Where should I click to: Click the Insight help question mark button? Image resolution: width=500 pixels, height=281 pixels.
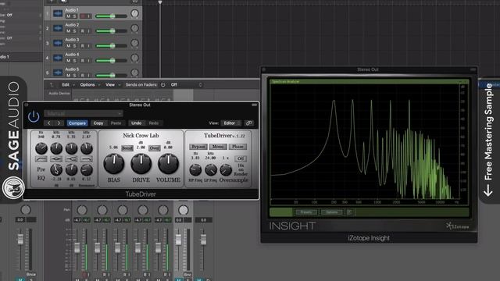[x=349, y=212]
